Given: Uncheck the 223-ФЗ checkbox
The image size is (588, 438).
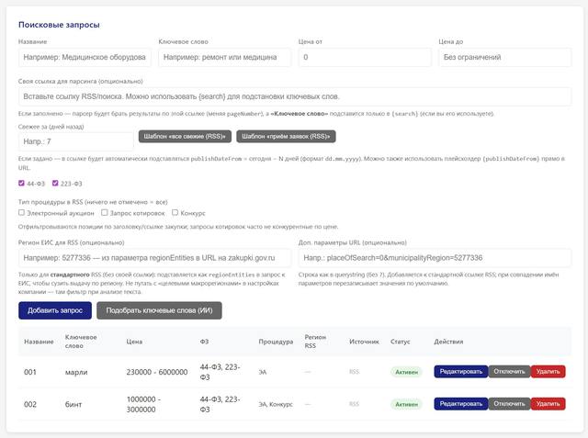Looking at the screenshot, I should pyautogui.click(x=55, y=183).
